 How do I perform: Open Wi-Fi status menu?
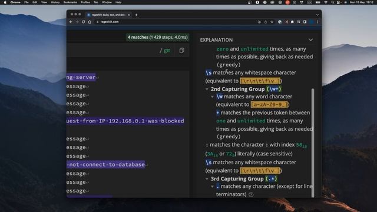[326, 2]
